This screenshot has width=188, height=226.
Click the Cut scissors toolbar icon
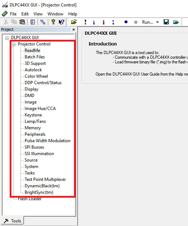[x=6, y=22]
